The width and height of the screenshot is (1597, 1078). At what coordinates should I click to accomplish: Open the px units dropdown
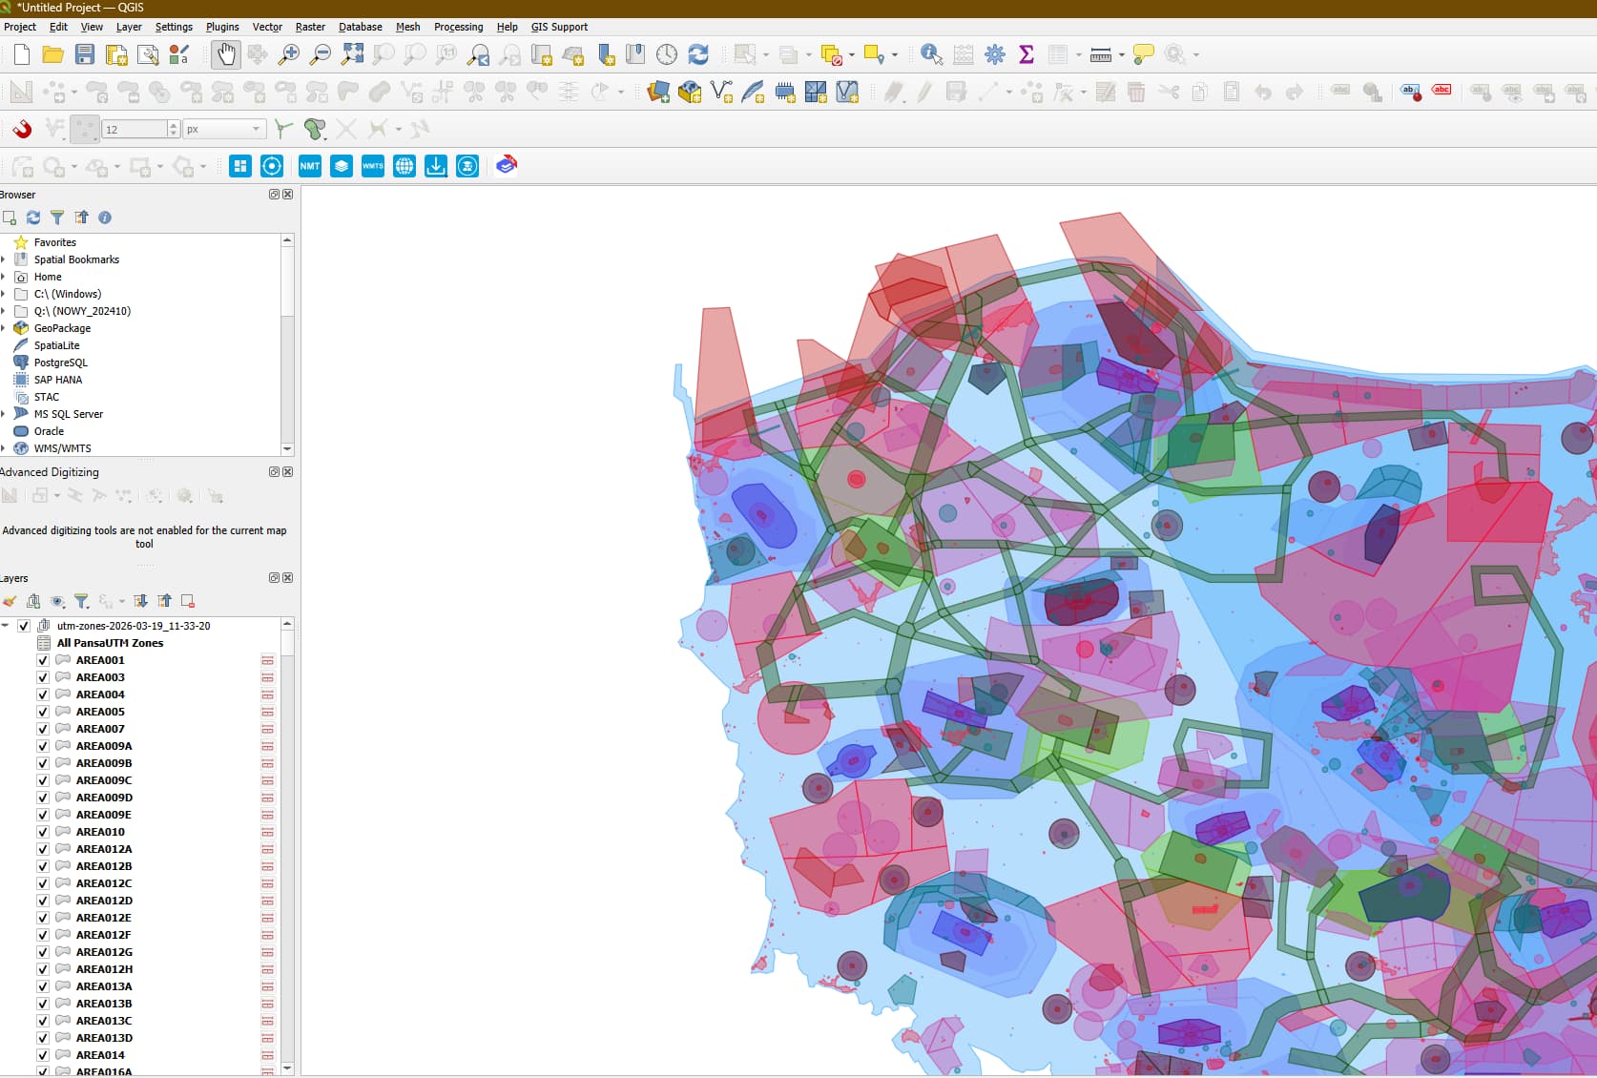(224, 129)
